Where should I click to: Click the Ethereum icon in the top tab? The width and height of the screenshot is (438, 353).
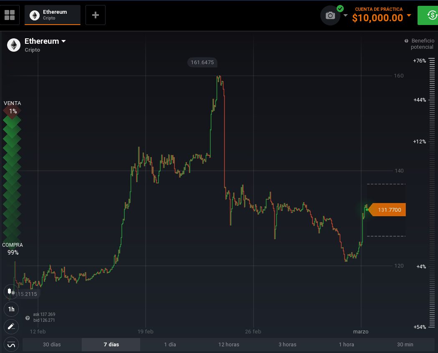[35, 15]
